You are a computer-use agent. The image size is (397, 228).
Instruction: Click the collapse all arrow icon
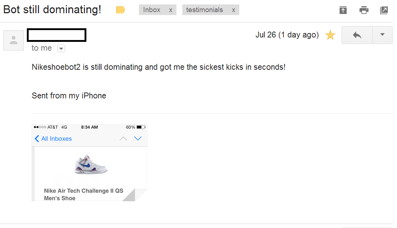click(x=343, y=10)
